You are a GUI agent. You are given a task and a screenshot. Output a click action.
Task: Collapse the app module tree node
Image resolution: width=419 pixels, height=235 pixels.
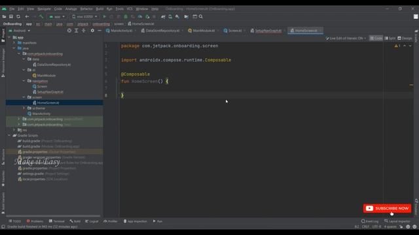pos(9,37)
